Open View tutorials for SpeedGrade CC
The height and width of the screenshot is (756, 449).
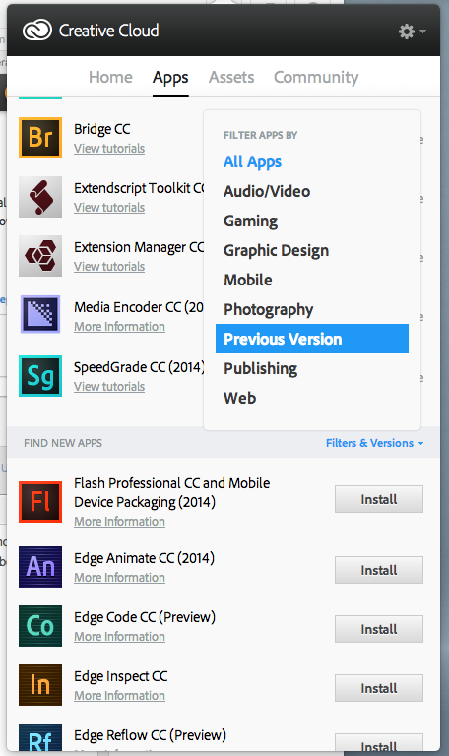click(x=109, y=387)
